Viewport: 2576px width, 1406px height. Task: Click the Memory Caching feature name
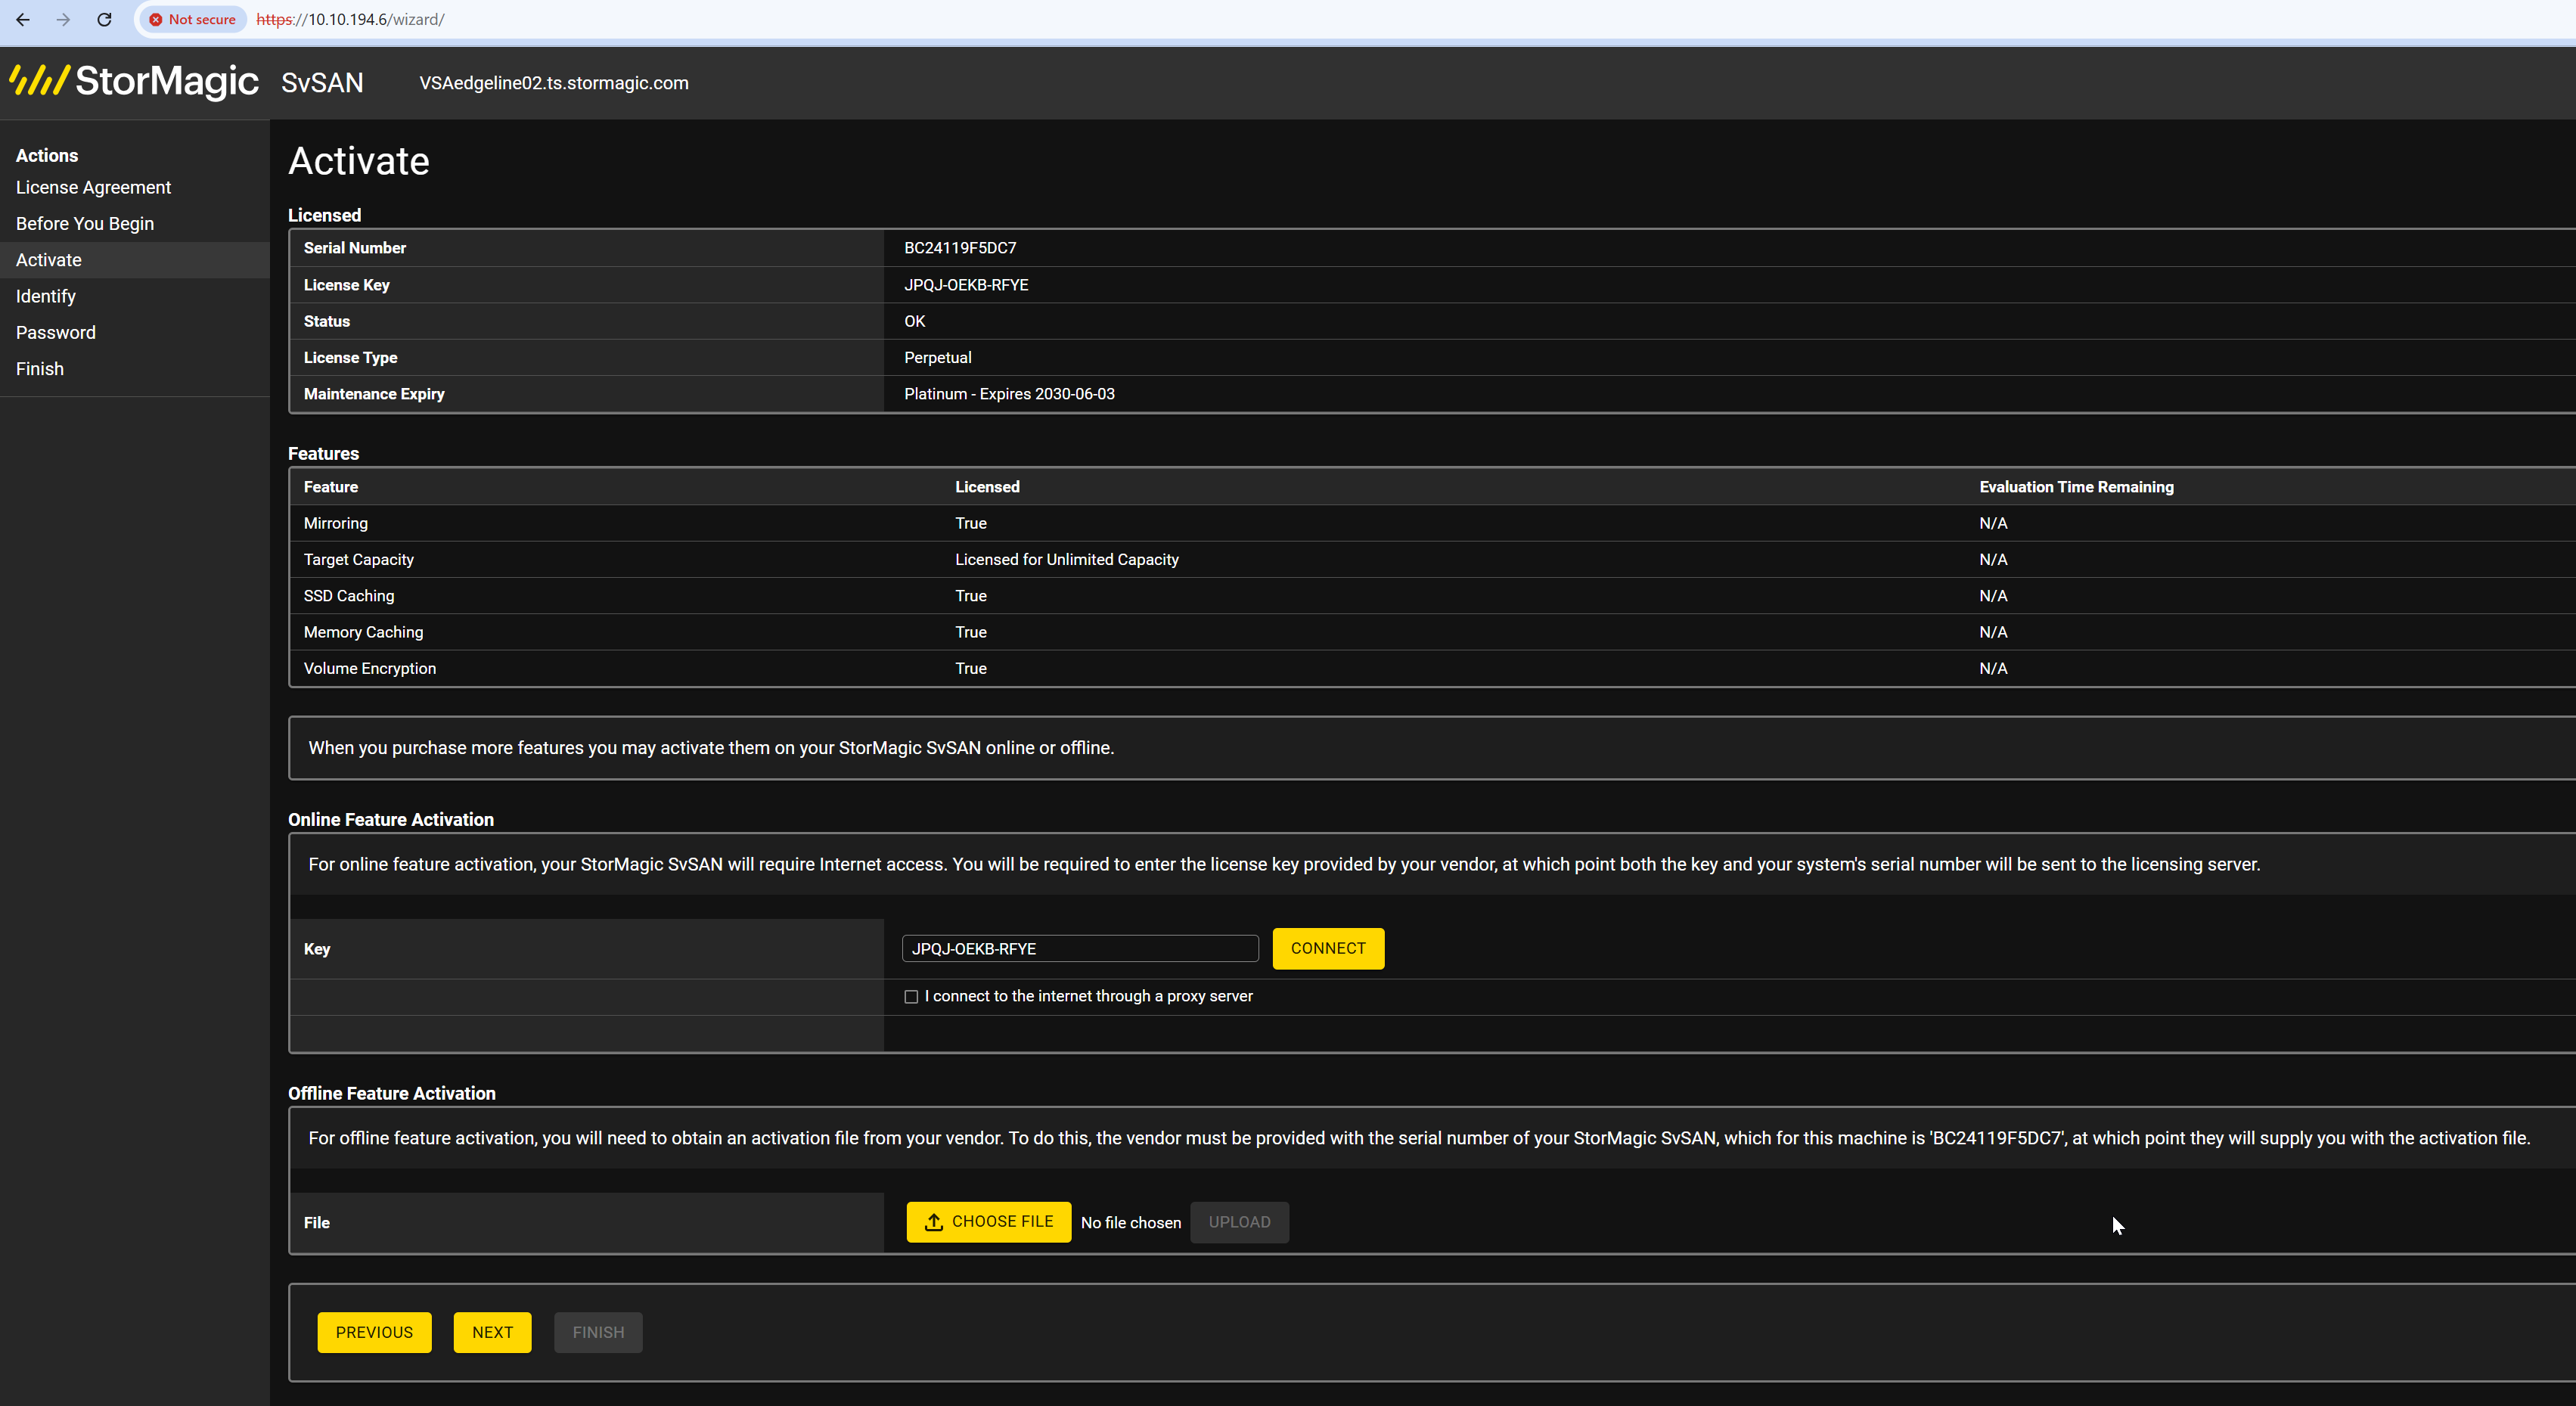tap(364, 632)
